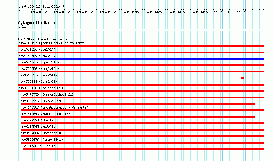Click ruler position 108031400

(x=153, y=12)
